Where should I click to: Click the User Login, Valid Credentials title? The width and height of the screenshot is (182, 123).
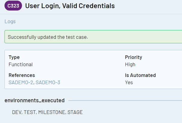pyautogui.click(x=70, y=6)
